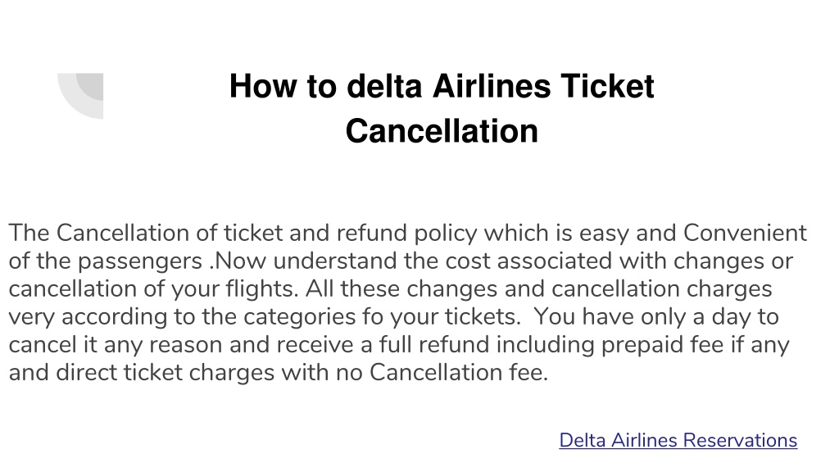Click the word 'Airlines' in the heading

492,86
